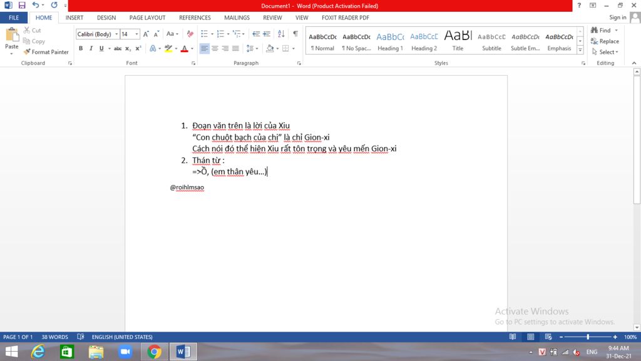
Task: Align text to the right
Action: click(225, 48)
